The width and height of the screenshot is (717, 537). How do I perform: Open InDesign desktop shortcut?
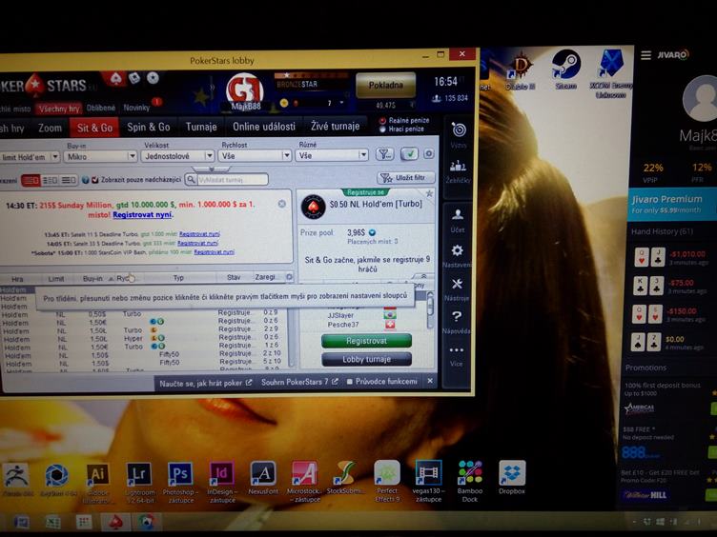[x=222, y=482]
